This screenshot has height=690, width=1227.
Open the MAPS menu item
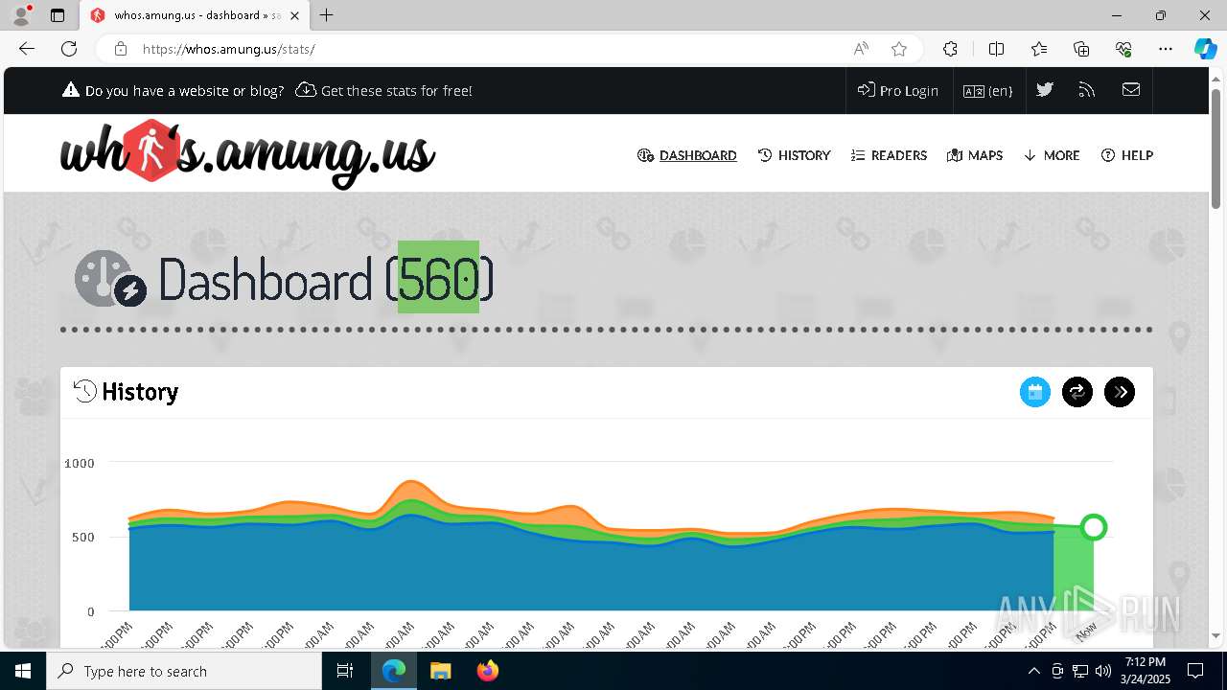tap(975, 155)
